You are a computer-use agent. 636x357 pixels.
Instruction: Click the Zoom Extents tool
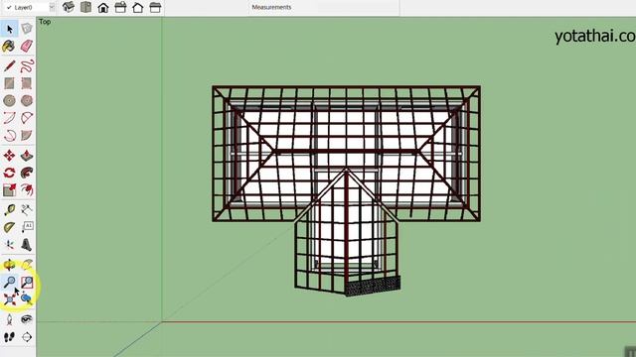[x=9, y=299]
